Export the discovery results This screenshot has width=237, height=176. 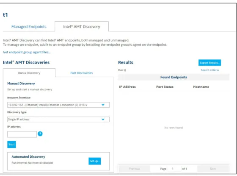coord(209,63)
